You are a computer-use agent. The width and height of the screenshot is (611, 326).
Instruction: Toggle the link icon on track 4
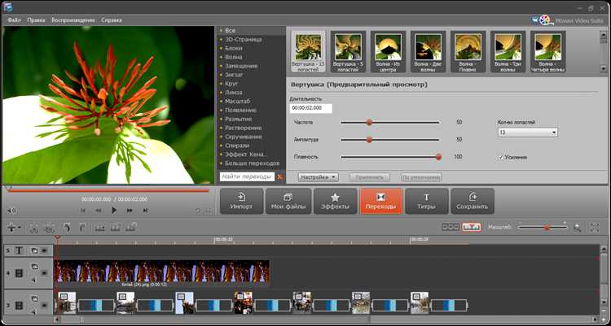[x=34, y=267]
